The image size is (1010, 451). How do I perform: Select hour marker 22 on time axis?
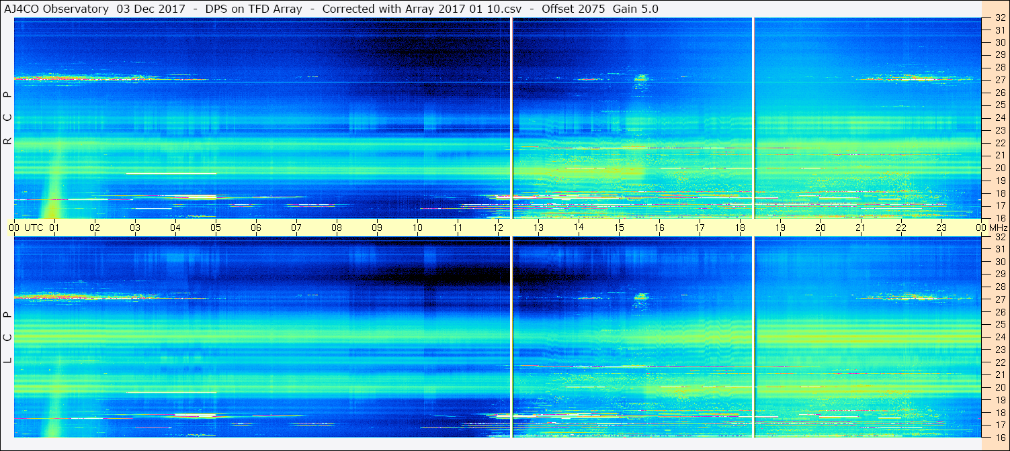tap(901, 228)
